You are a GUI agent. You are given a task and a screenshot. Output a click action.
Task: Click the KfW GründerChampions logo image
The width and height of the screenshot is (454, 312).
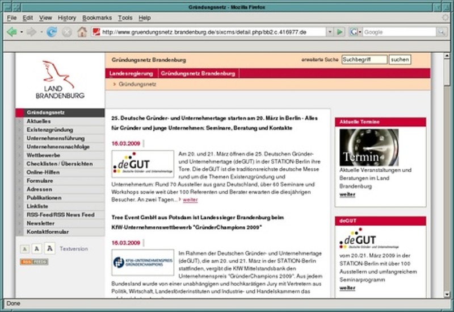(143, 262)
